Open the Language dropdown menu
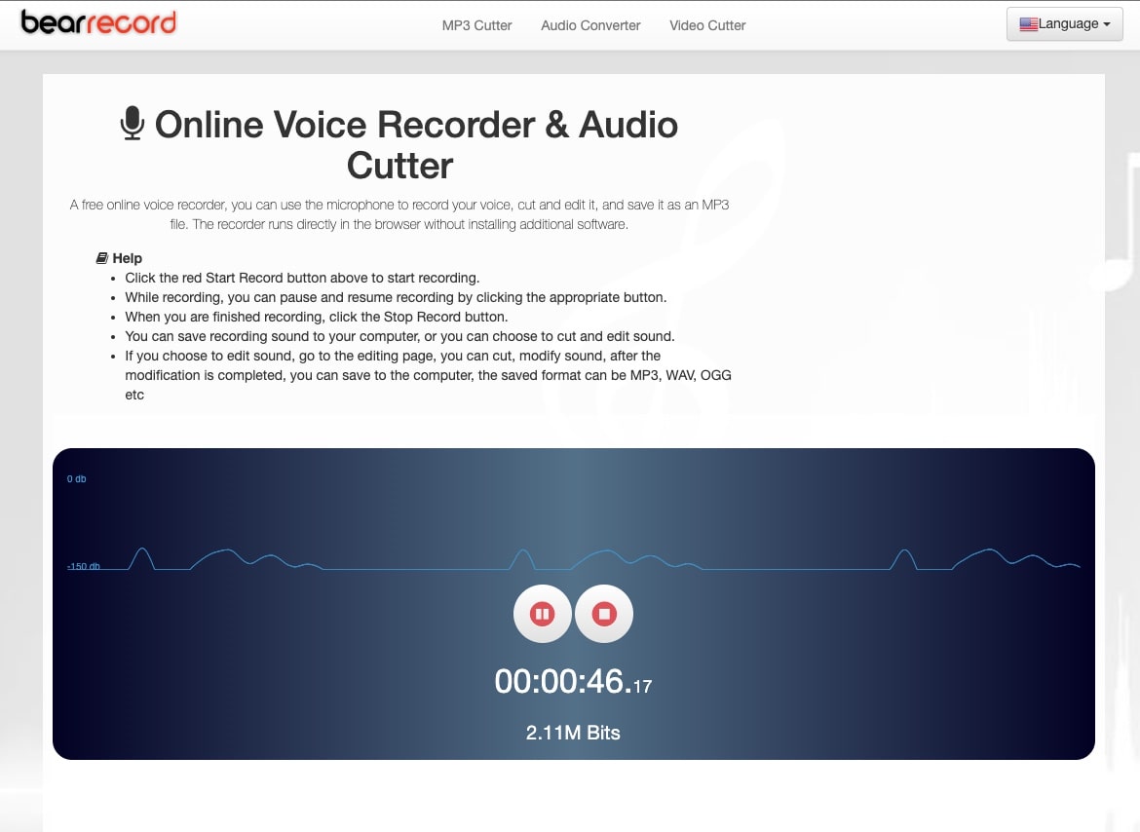1140x832 pixels. (1064, 23)
